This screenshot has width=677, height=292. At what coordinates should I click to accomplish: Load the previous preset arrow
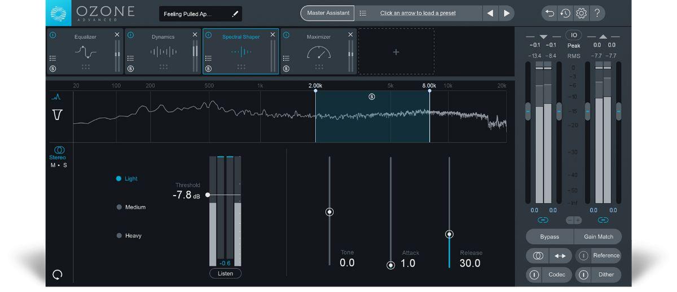[x=490, y=13]
